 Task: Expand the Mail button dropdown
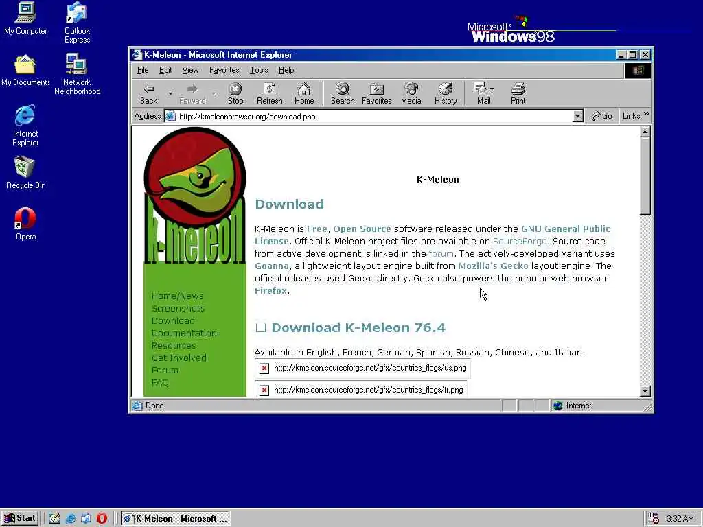[492, 89]
